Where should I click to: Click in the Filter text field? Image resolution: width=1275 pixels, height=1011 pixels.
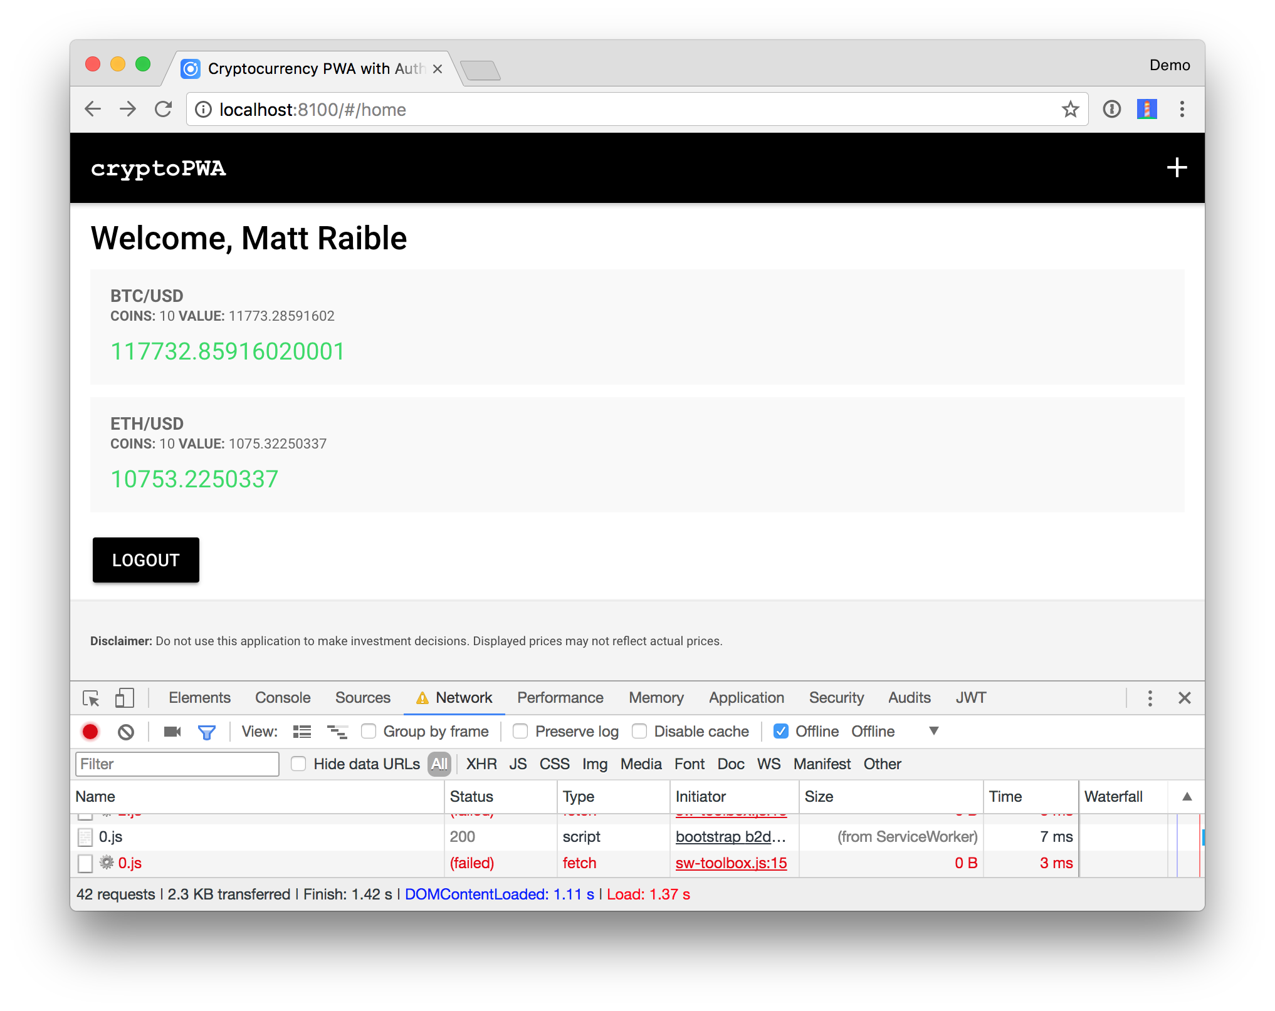[177, 764]
